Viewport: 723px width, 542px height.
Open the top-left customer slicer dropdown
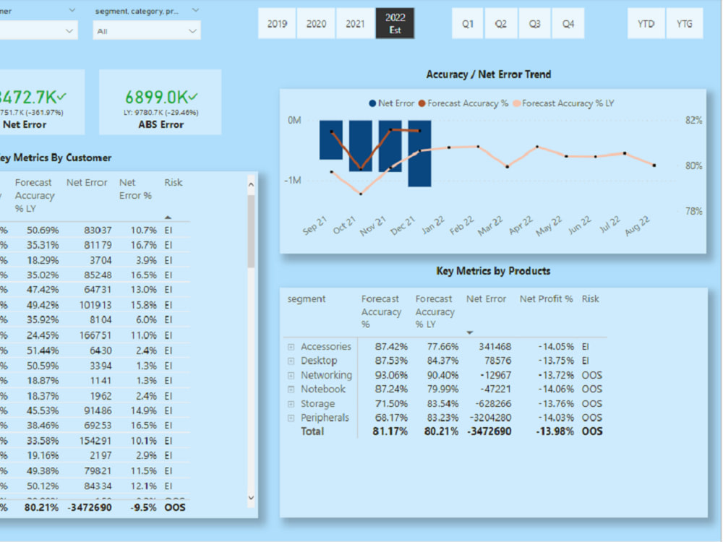(69, 30)
